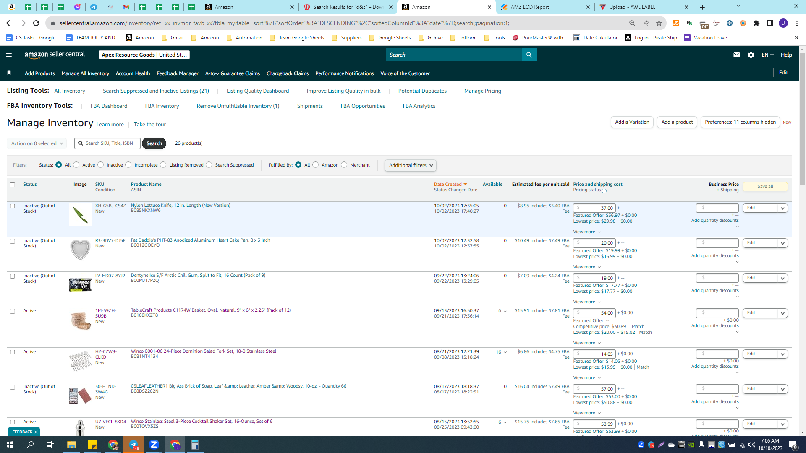Check the Fat Daddio's Cake Pan row checkbox
Image resolution: width=806 pixels, height=453 pixels.
pos(13,241)
